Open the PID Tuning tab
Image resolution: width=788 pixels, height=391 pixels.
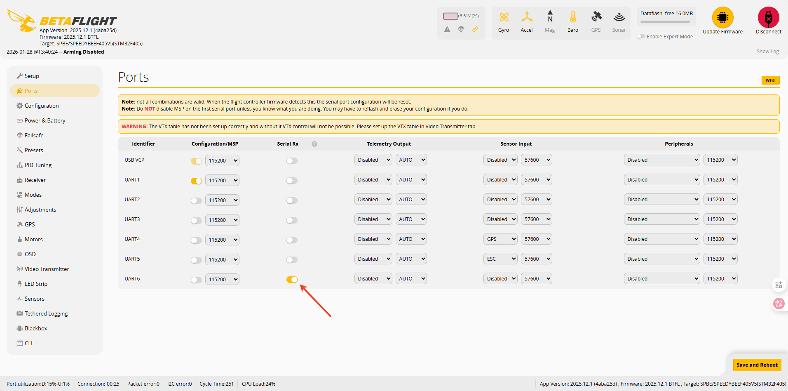(38, 165)
